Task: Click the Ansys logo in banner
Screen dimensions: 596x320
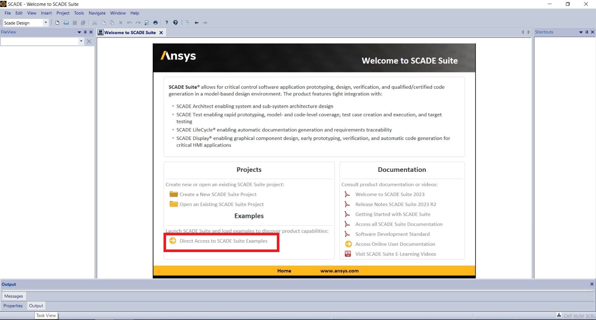Action: 178,56
